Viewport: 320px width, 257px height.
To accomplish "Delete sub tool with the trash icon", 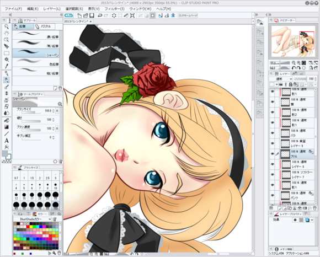I will (60, 88).
